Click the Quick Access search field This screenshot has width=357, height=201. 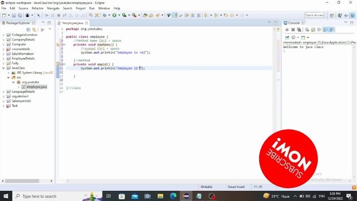point(314,15)
